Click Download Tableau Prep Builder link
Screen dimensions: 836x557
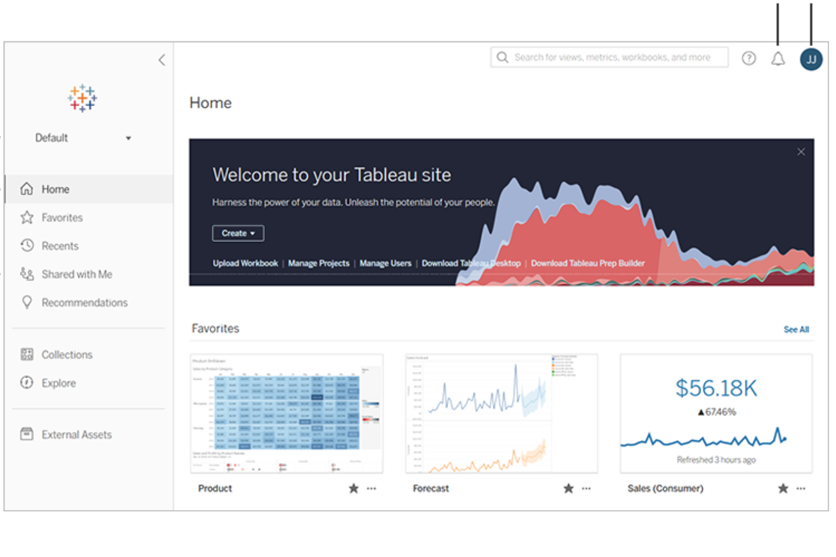pos(587,263)
